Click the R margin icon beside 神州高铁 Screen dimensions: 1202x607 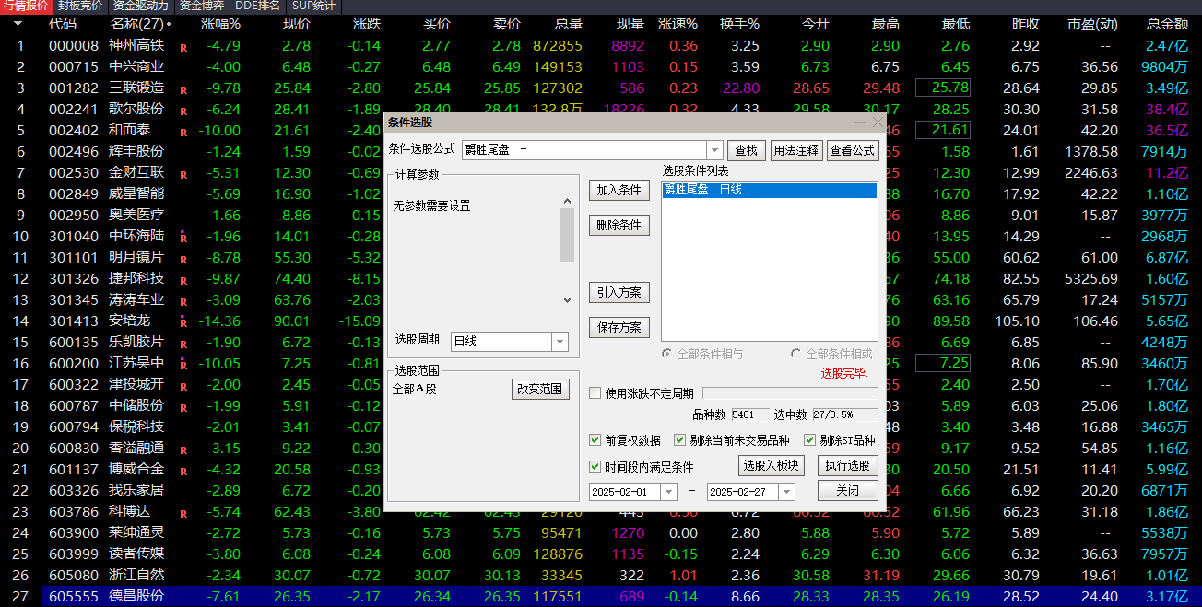point(183,45)
